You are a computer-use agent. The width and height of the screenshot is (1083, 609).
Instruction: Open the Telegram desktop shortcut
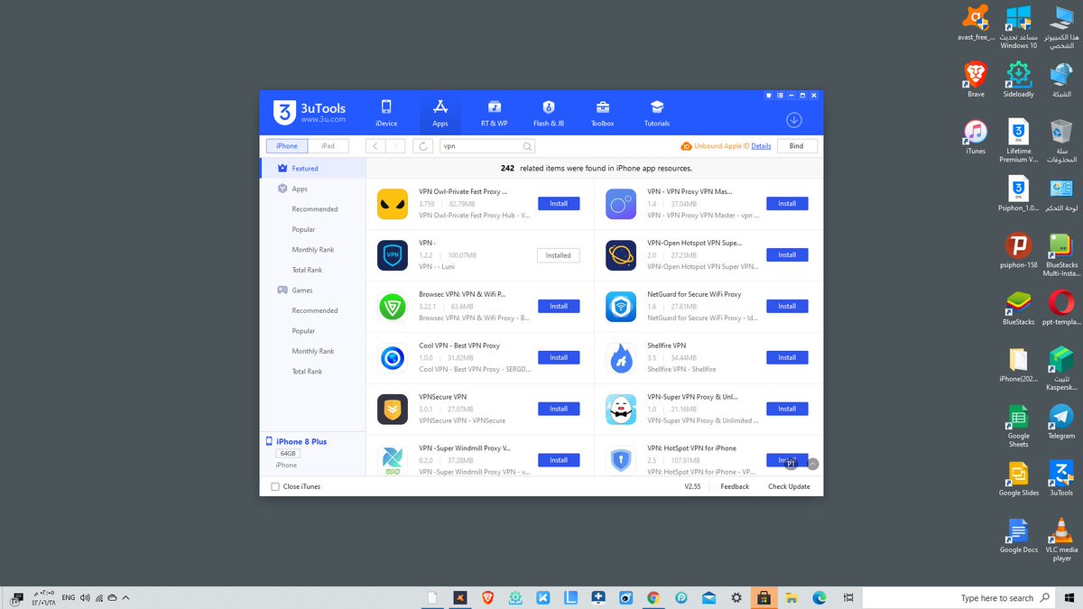pyautogui.click(x=1061, y=421)
